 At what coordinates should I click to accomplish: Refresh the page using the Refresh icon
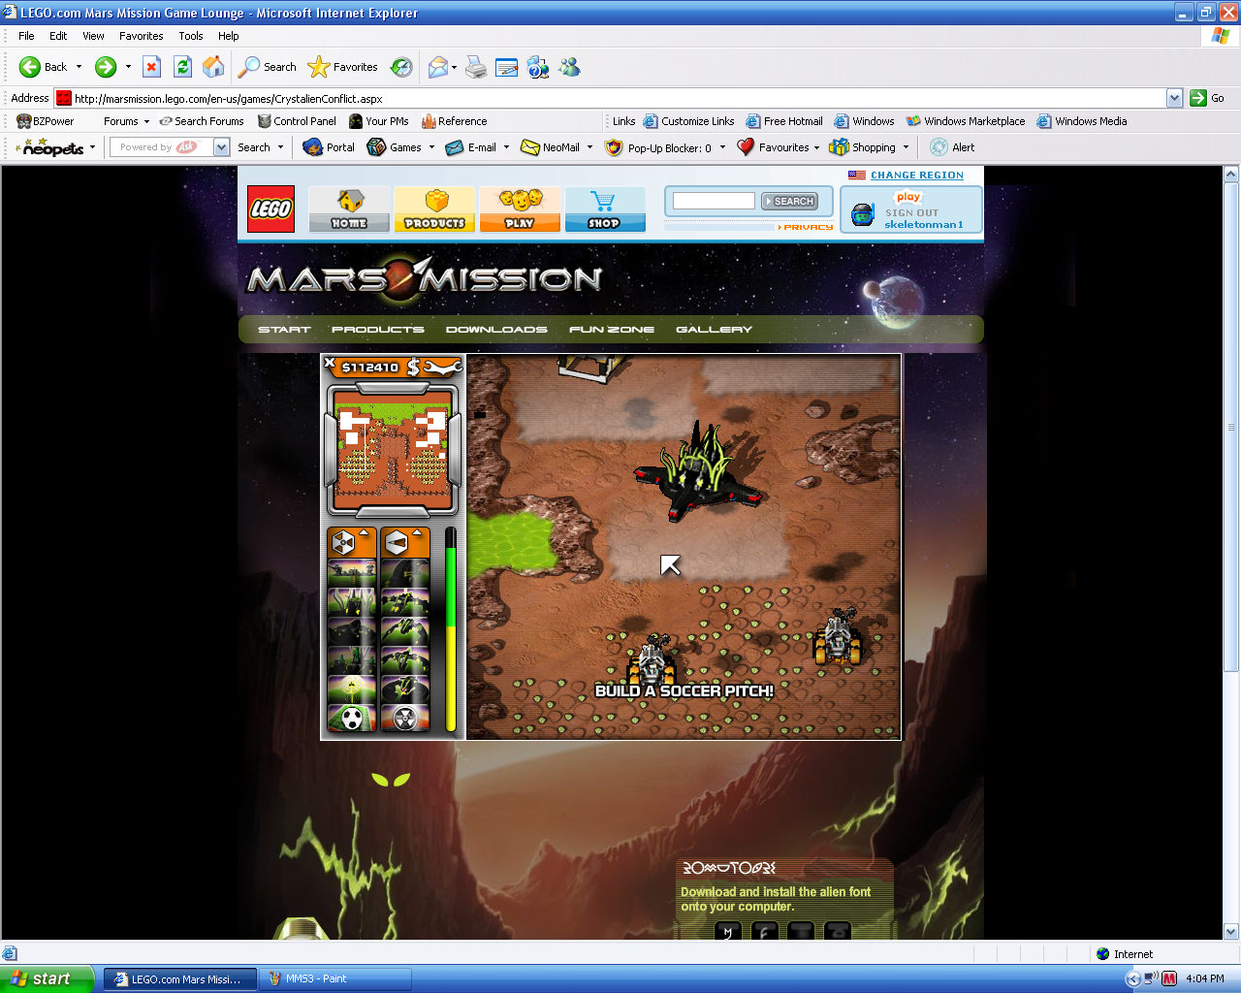pos(182,67)
